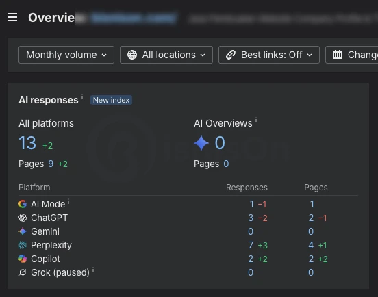Click the Perplexity pages value 4
Screen dimensions: 378x297
311,245
